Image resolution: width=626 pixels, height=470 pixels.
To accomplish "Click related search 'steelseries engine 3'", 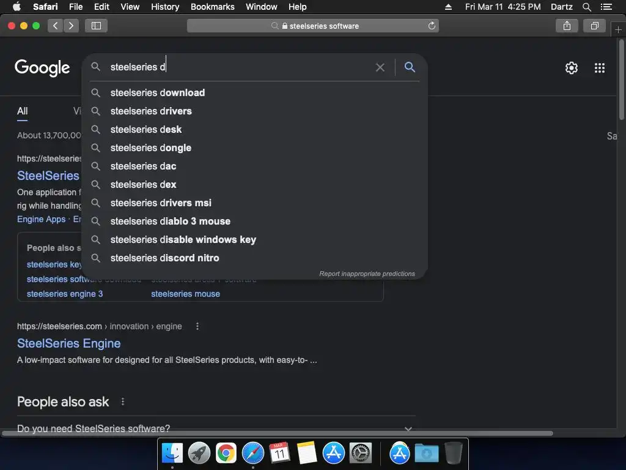I will 65,294.
